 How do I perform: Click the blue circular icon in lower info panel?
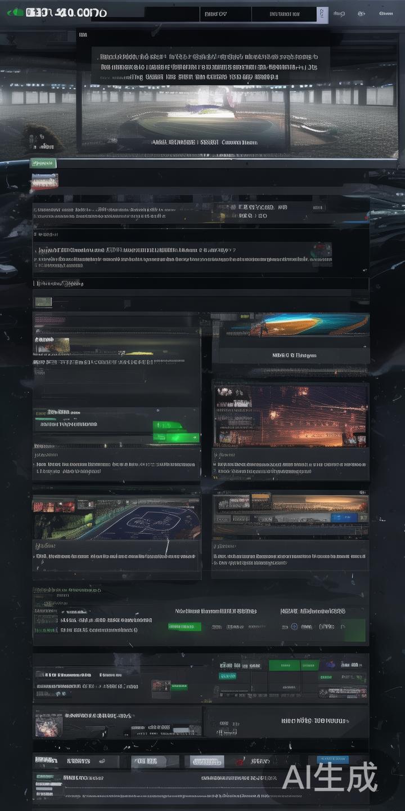294,626
